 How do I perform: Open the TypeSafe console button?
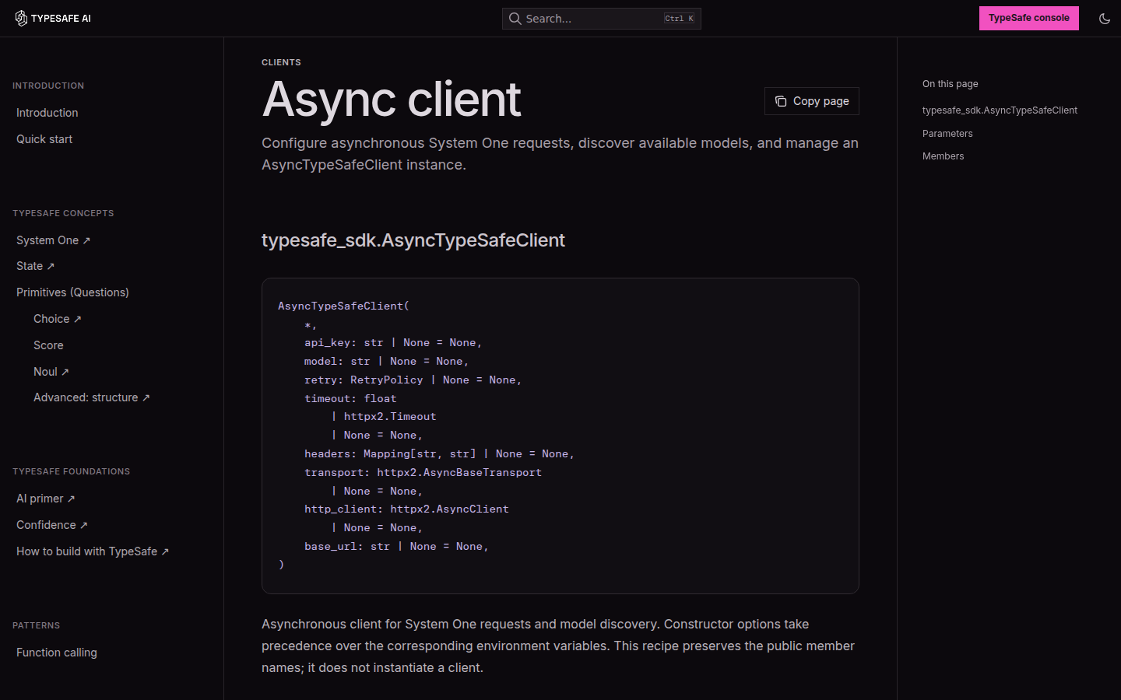pos(1028,18)
